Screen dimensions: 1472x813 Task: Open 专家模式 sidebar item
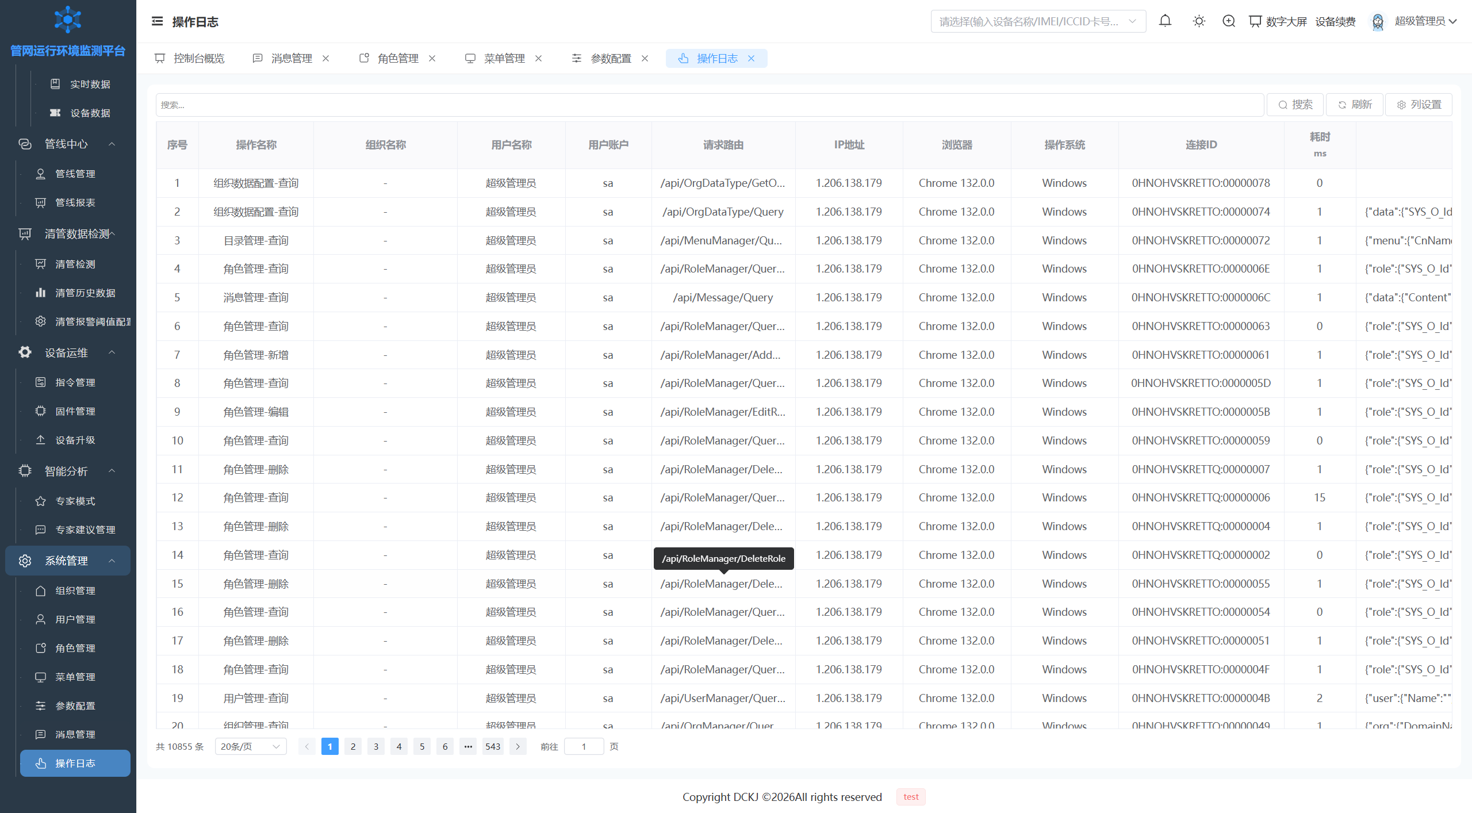click(75, 501)
